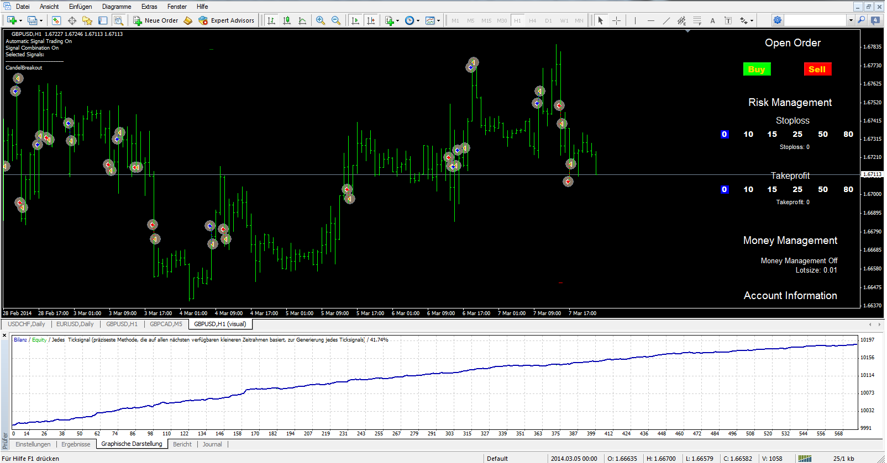This screenshot has height=463, width=887.
Task: Switch chart to candlestick view
Action: point(287,20)
